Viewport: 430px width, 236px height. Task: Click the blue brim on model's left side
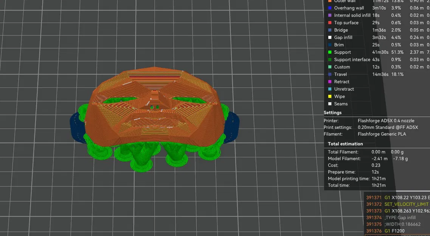tap(77, 127)
